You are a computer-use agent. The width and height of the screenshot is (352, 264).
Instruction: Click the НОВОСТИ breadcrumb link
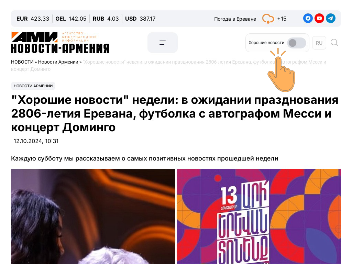click(x=22, y=62)
